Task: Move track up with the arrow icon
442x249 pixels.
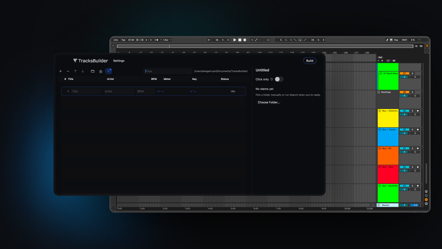Action: pyautogui.click(x=75, y=71)
